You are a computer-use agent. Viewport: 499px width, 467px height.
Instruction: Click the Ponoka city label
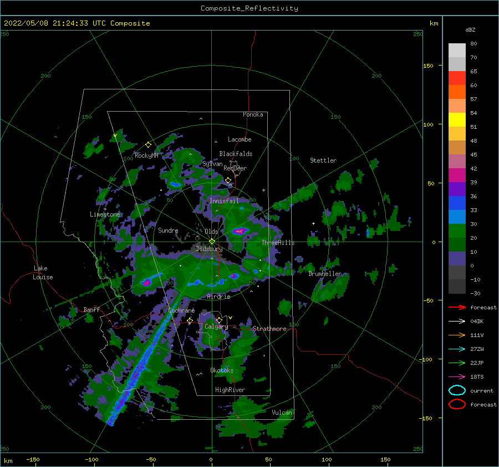(x=253, y=114)
